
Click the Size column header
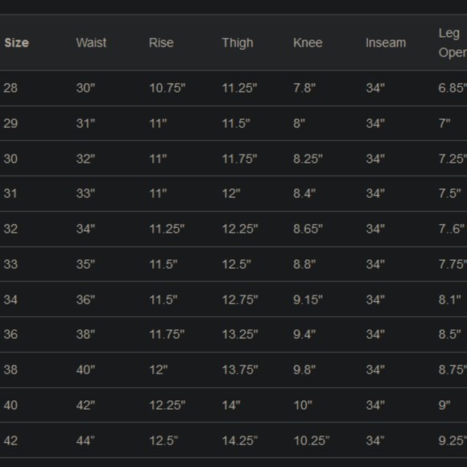point(17,43)
